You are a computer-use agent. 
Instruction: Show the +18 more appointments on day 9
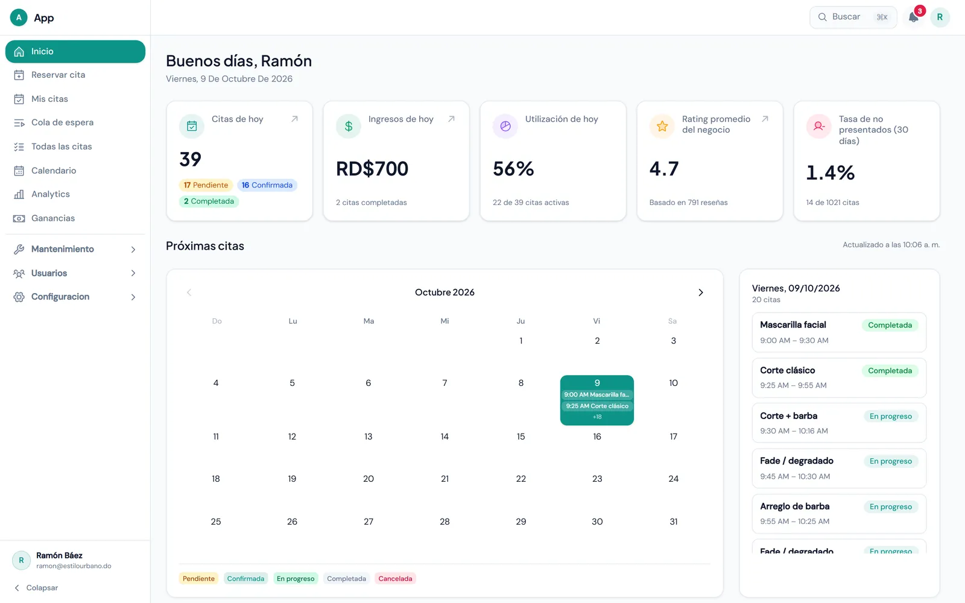597,417
